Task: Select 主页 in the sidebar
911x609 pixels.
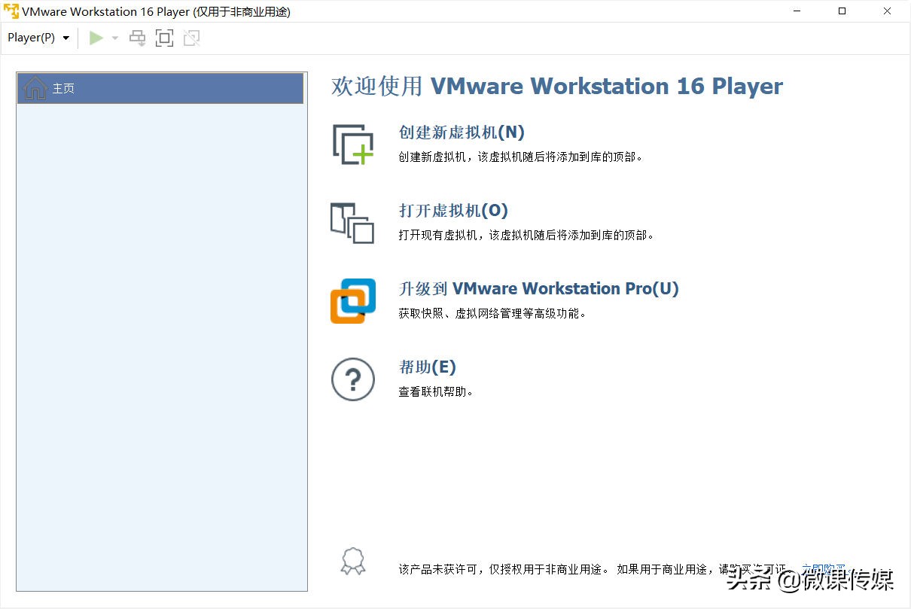Action: coord(63,87)
